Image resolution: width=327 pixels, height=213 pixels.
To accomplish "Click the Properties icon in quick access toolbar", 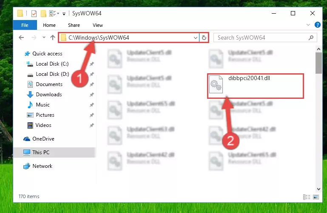I will [34, 14].
